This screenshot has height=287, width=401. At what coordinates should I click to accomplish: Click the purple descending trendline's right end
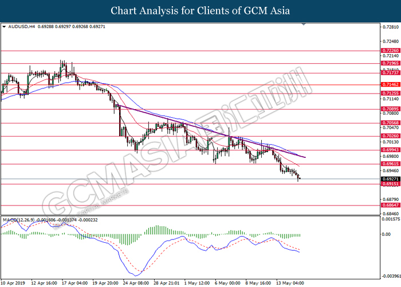pos(305,157)
